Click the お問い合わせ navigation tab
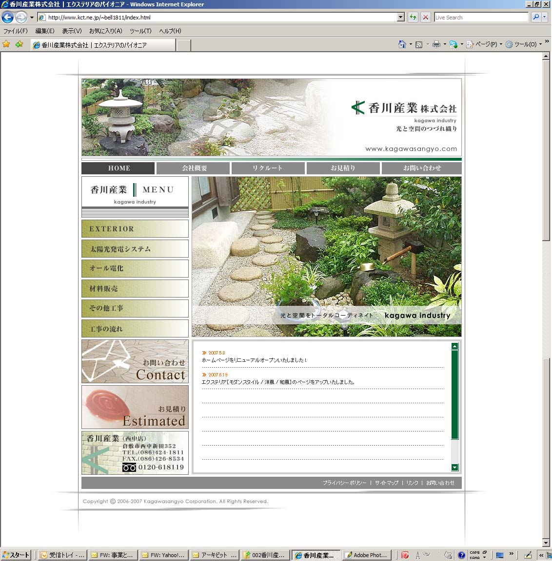 (422, 168)
